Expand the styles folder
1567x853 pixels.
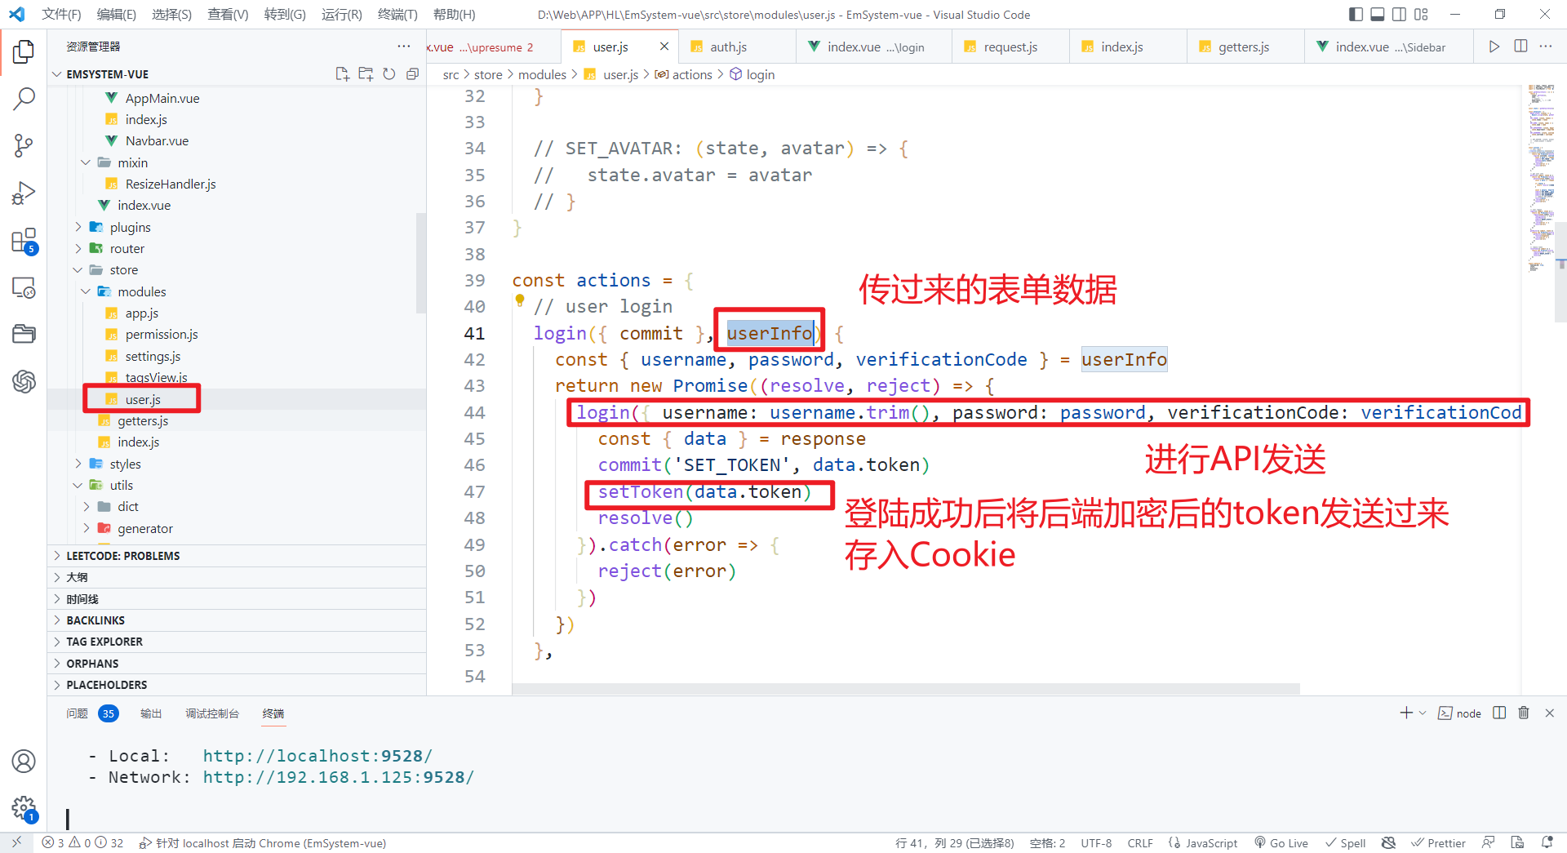pyautogui.click(x=126, y=464)
